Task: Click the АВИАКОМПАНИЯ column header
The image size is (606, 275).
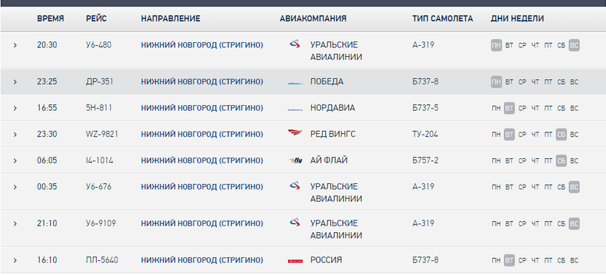Action: click(313, 18)
